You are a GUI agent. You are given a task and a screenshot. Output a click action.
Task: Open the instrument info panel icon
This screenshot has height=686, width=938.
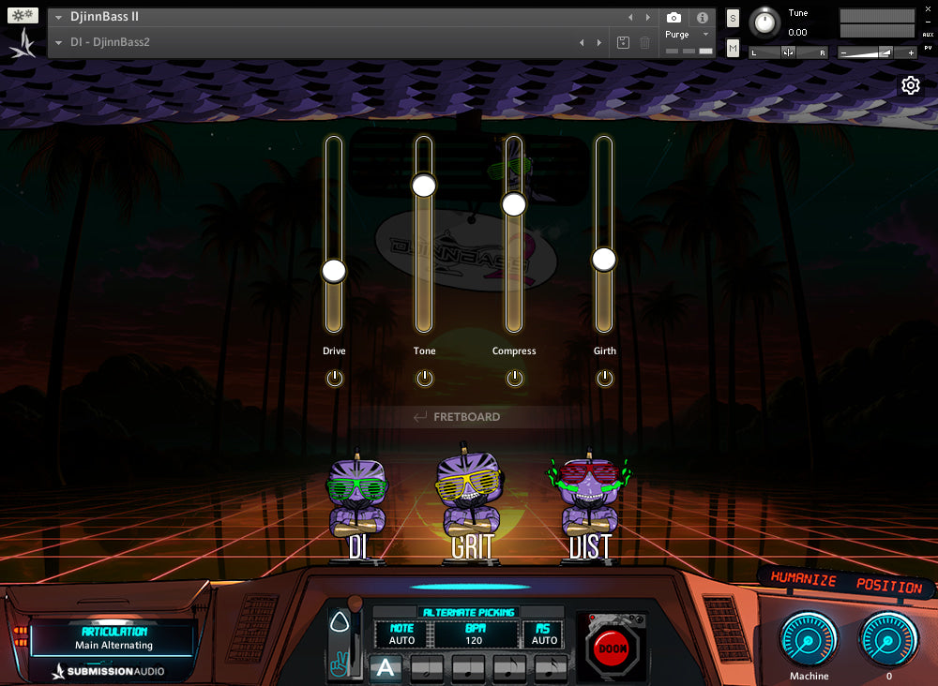click(703, 16)
